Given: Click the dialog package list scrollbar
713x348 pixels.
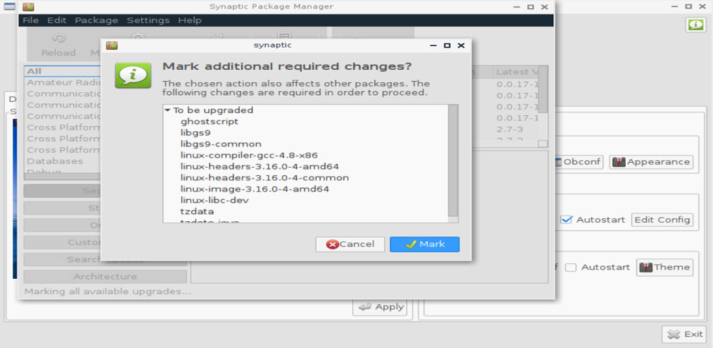Looking at the screenshot, I should pyautogui.click(x=453, y=161).
